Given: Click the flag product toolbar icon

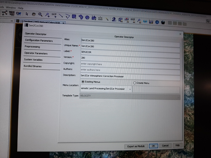Looking at the screenshot, I should point(19,14).
